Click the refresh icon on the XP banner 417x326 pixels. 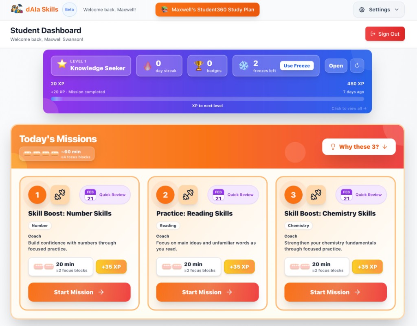coord(357,65)
